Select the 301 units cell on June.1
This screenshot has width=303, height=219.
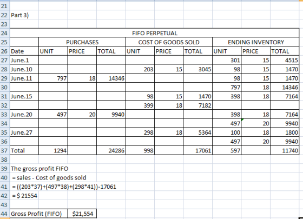227,60
